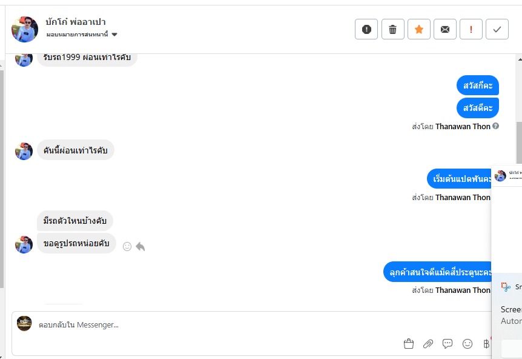React to ขอดูรูปรถหน่อยคับ with emoji icon
522x359 pixels.
click(x=127, y=246)
